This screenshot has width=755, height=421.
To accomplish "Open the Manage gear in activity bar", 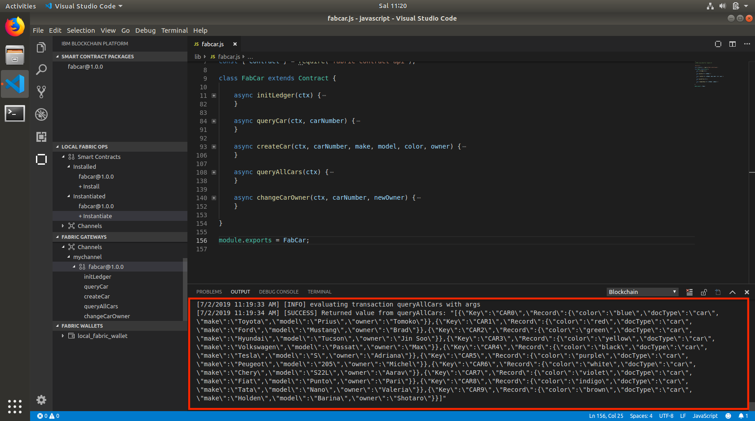I will [41, 400].
